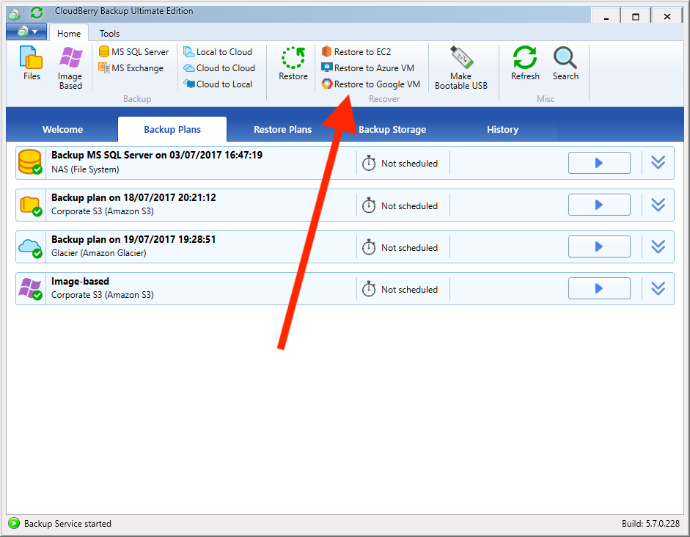
Task: Refresh the plan list
Action: (x=525, y=63)
